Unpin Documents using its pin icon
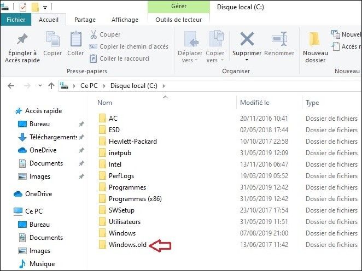The width and height of the screenshot is (362, 271). [x=81, y=163]
